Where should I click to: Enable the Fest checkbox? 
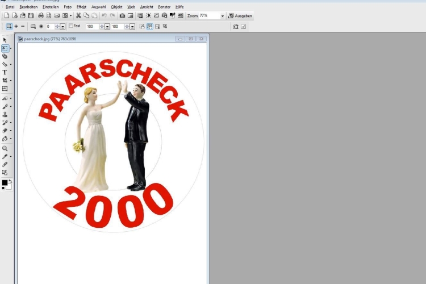click(x=71, y=26)
